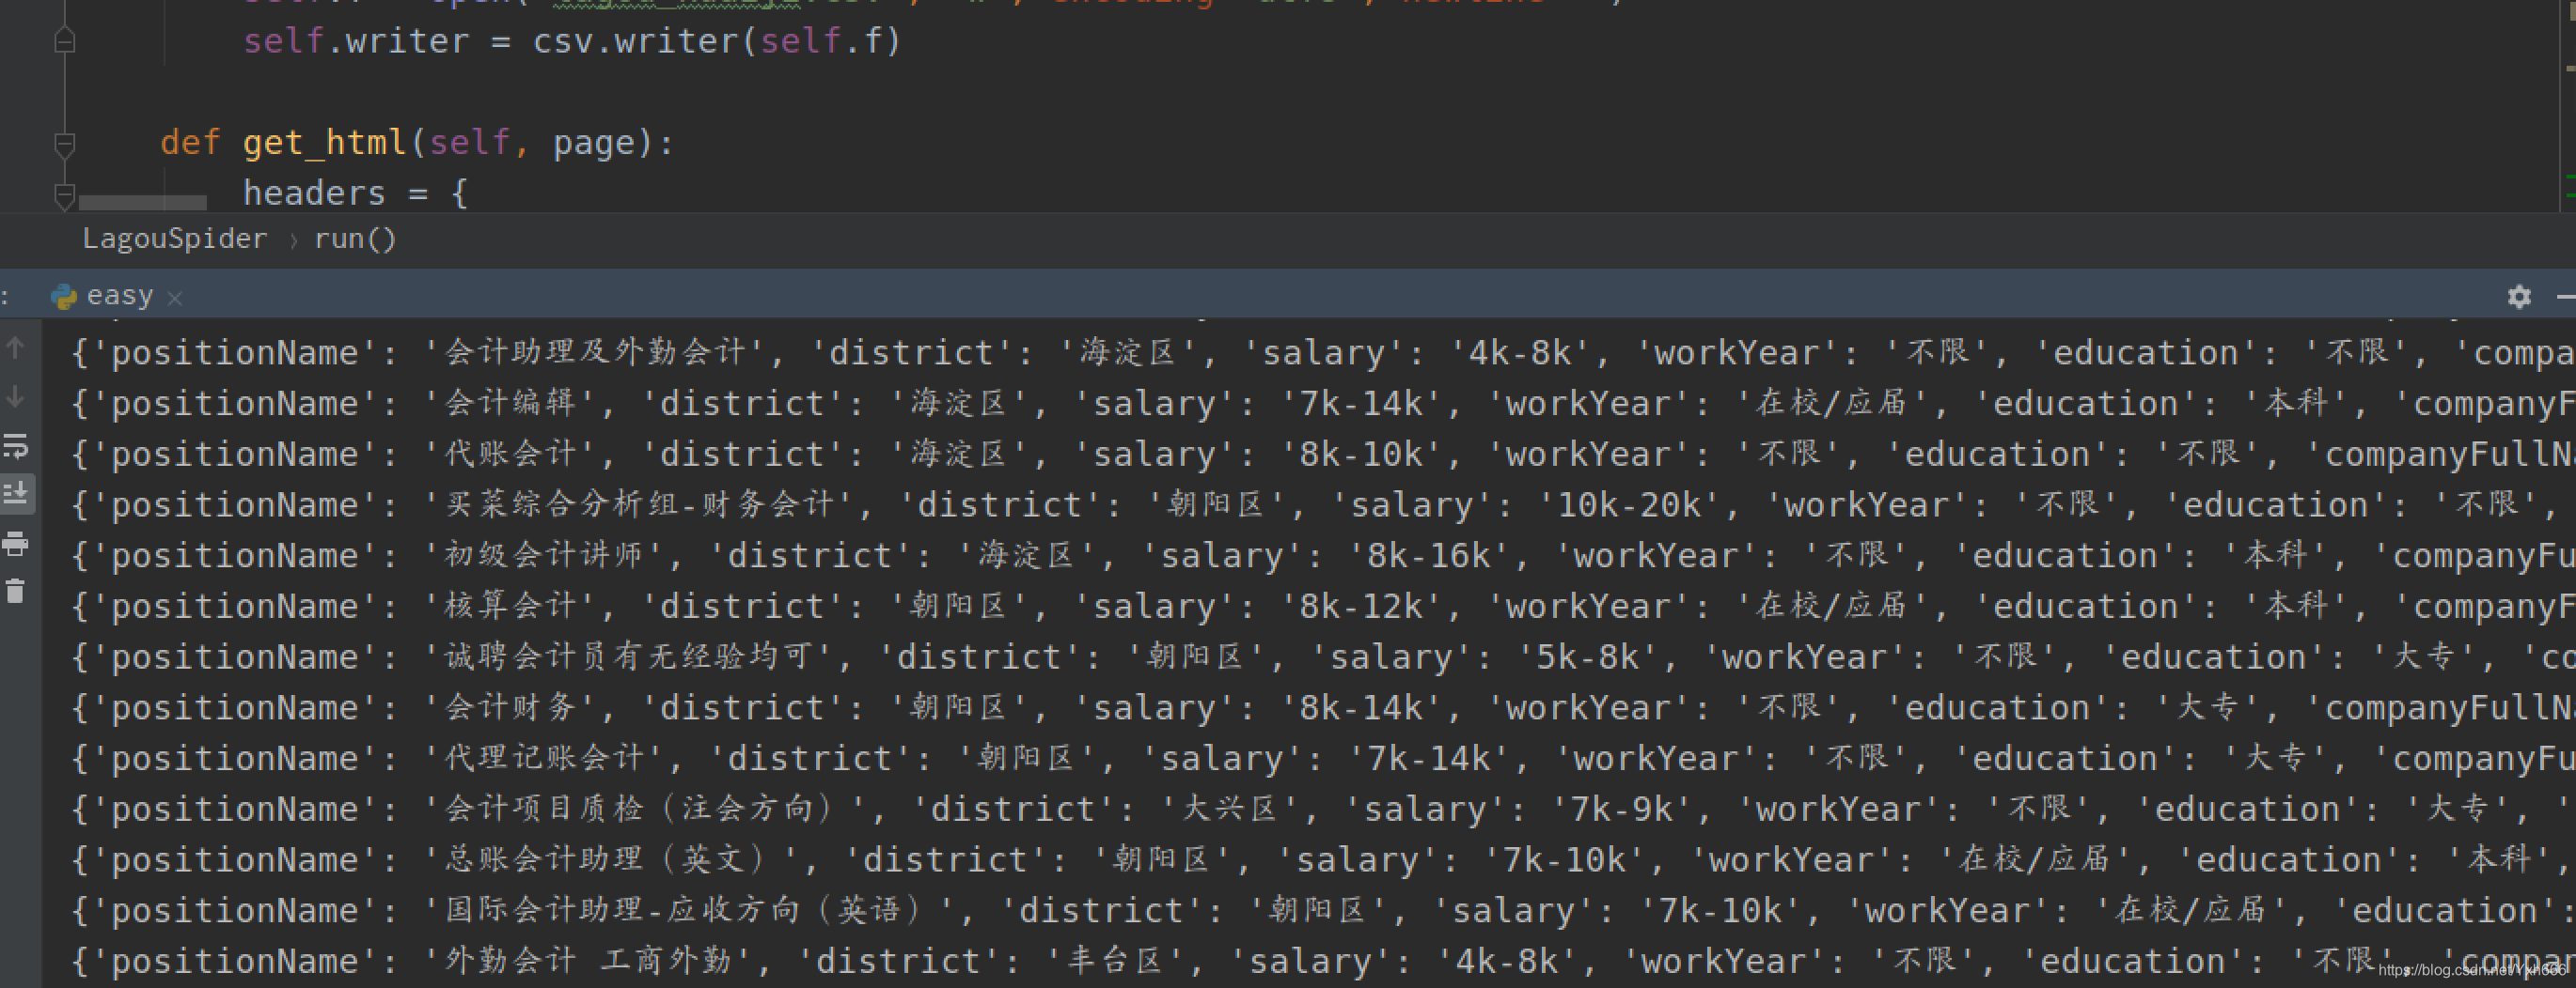Click the 'headers = {' code line
Viewport: 2576px width, 988px height.
(x=355, y=193)
